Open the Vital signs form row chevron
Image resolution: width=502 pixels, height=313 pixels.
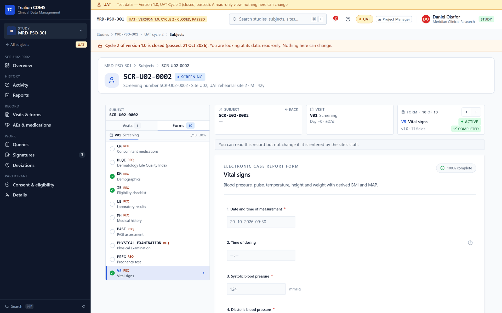204,273
